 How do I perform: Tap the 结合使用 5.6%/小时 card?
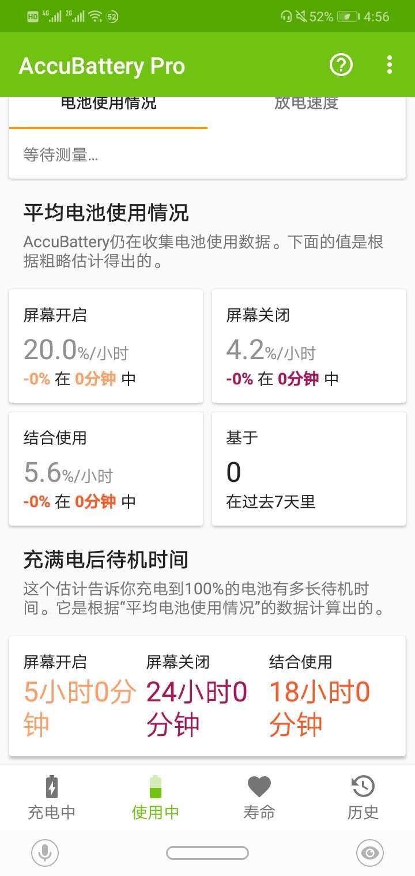106,469
